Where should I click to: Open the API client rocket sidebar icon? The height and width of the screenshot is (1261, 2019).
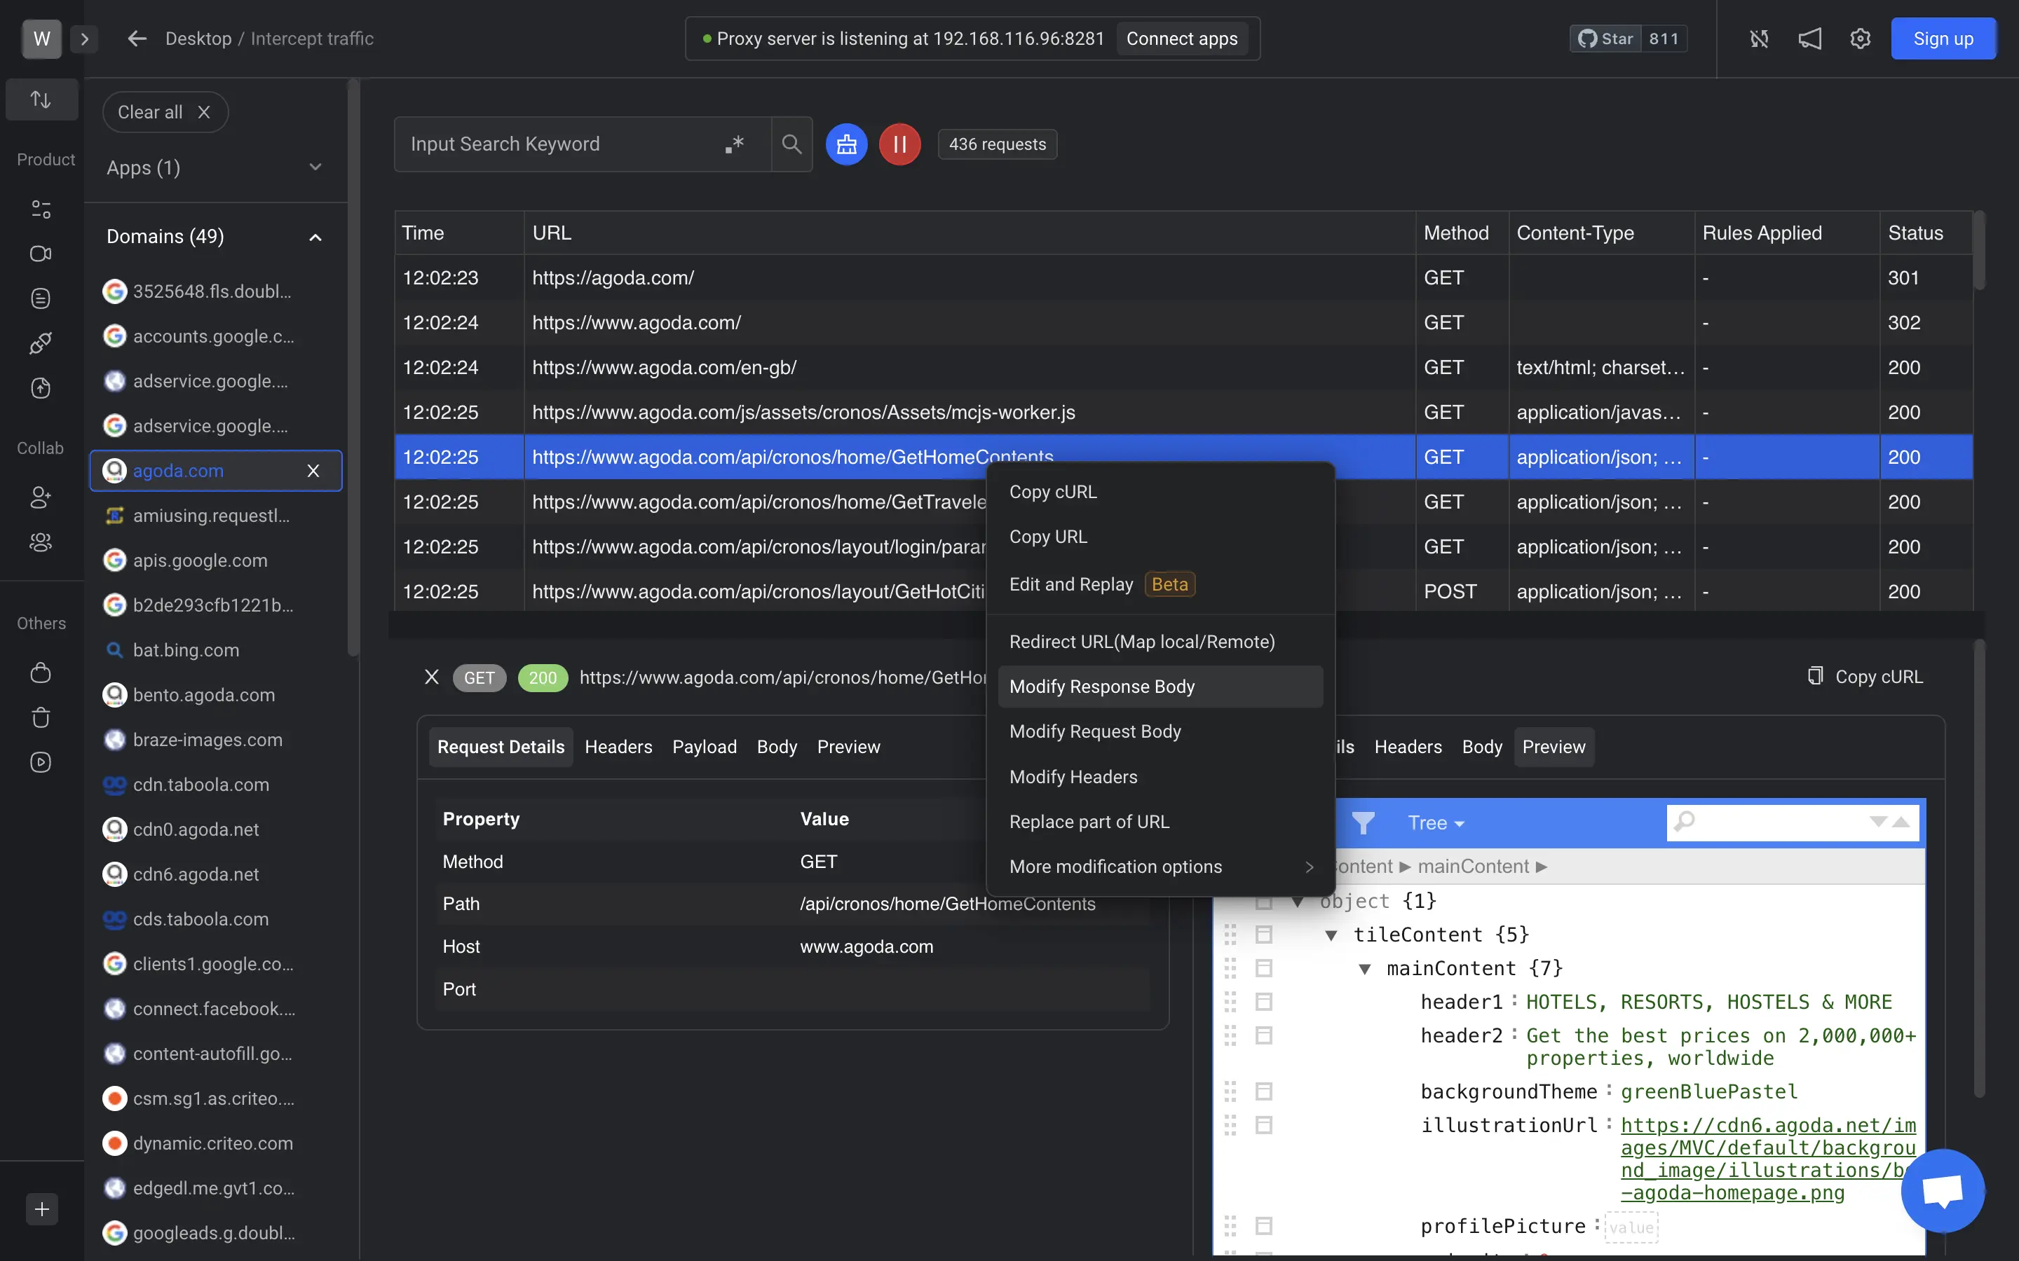41,343
